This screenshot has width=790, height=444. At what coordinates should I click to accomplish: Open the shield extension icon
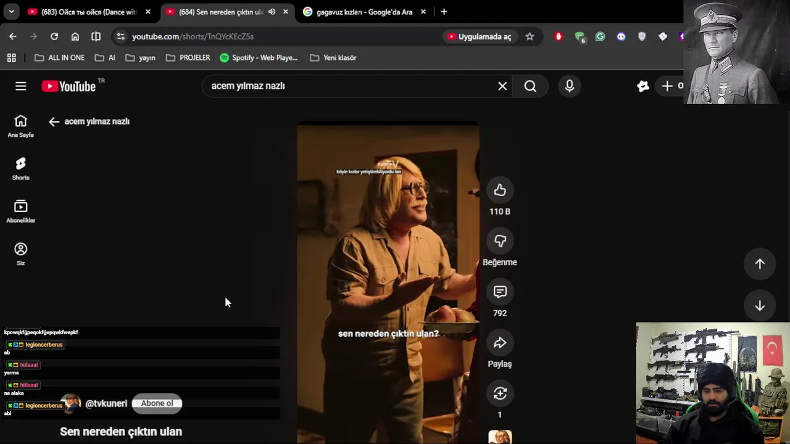(x=642, y=36)
